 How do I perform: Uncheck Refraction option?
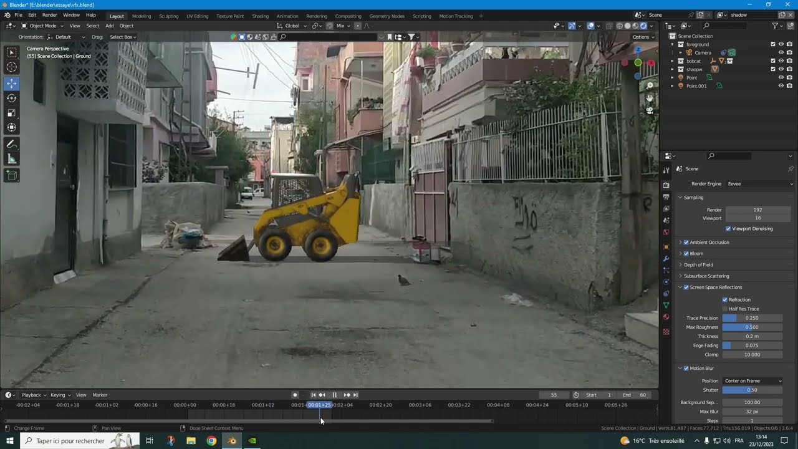[x=725, y=300]
